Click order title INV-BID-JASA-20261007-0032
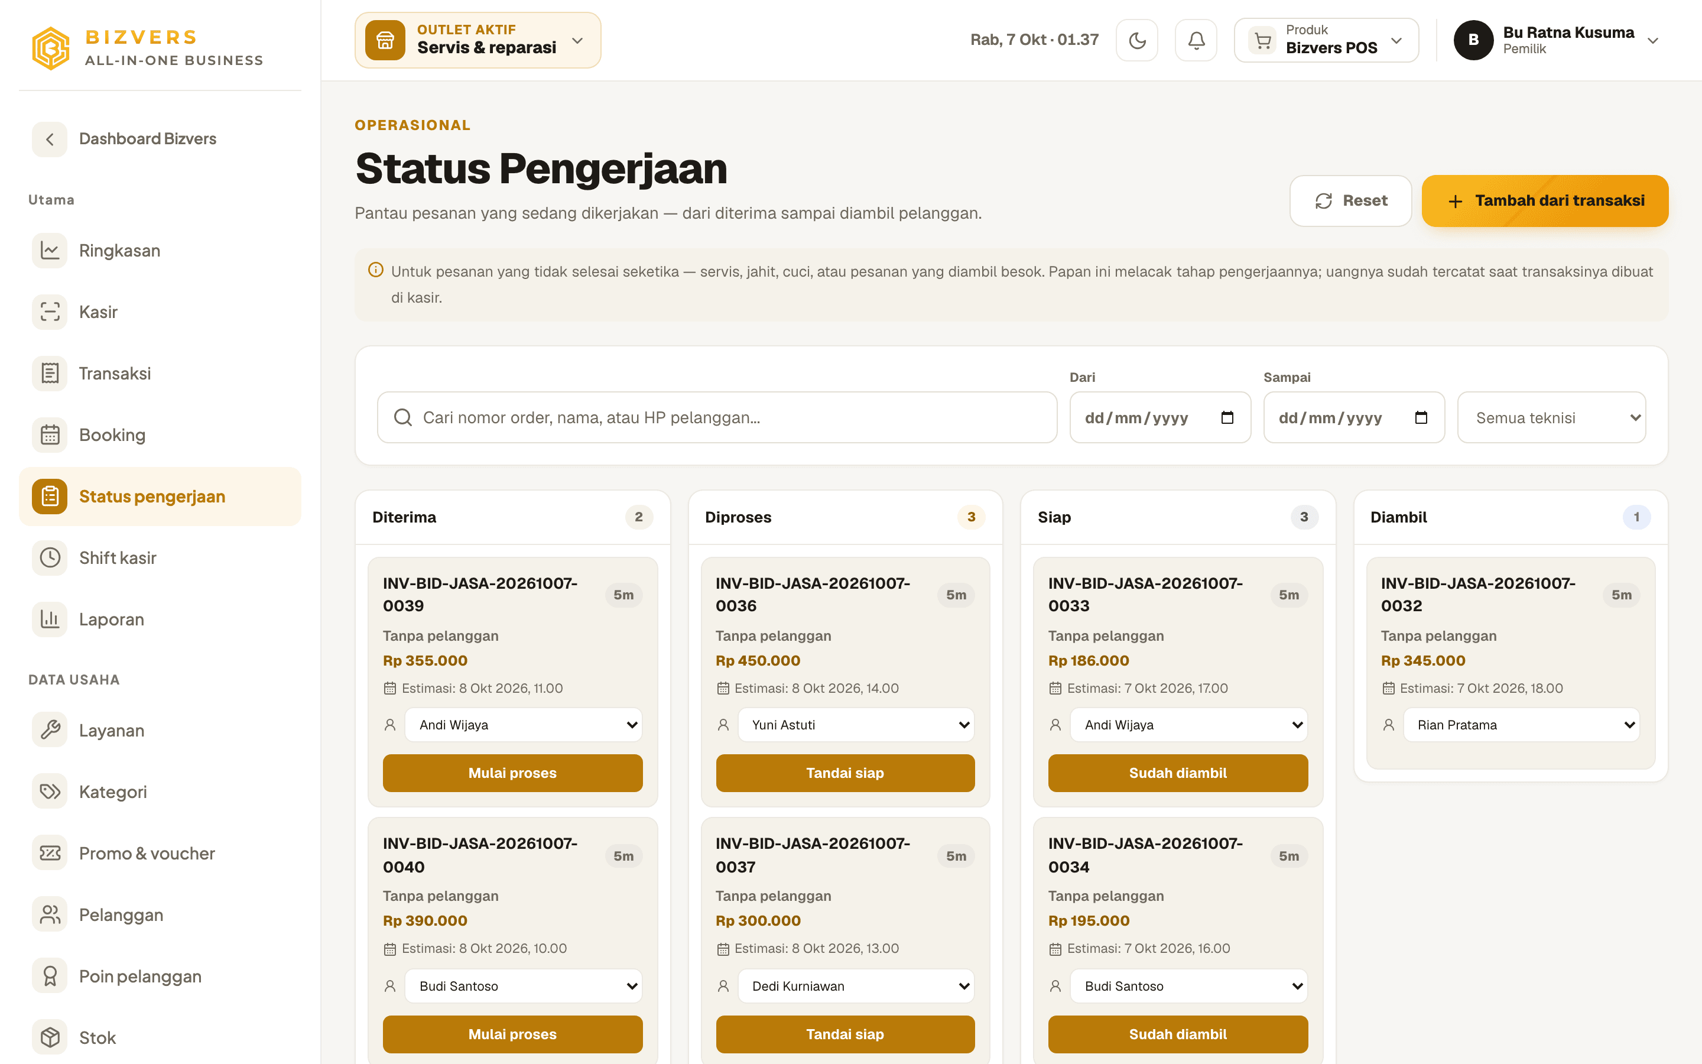The width and height of the screenshot is (1702, 1064). tap(1477, 595)
